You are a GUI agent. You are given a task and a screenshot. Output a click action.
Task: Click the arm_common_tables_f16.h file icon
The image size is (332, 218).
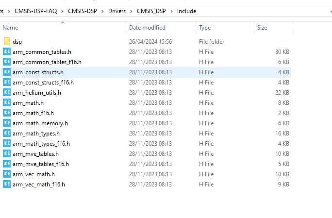click(7, 62)
